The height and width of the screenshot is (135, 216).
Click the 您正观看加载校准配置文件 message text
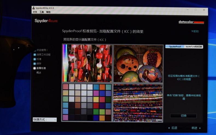[x=184, y=78]
